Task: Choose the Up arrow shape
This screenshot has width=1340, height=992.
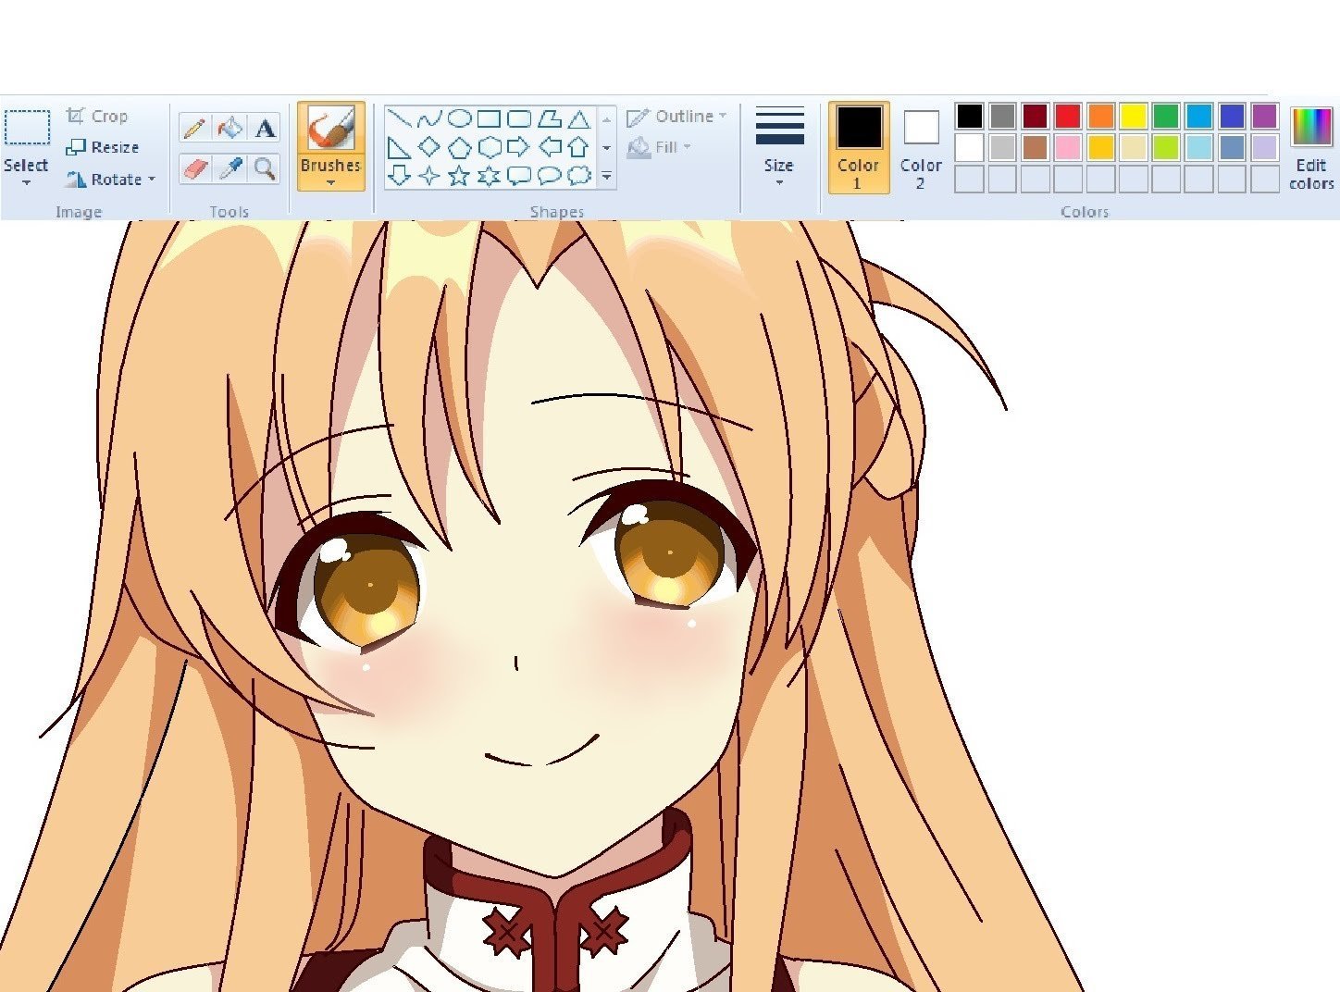Action: click(x=579, y=147)
